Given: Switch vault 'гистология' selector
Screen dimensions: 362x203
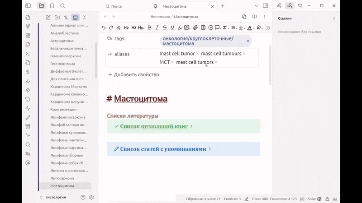Looking at the screenshot, I should [53, 197].
